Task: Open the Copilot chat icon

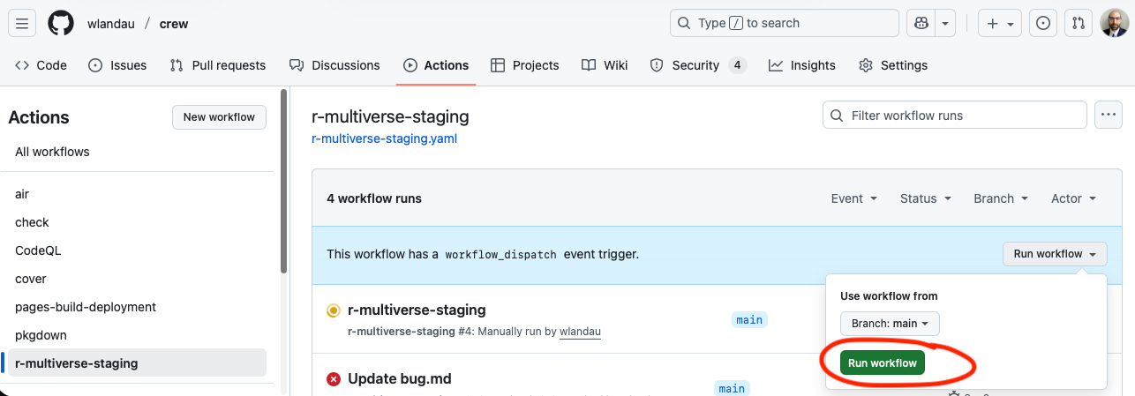Action: [x=921, y=24]
